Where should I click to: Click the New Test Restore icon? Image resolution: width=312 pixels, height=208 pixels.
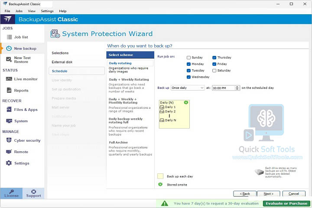[9, 59]
